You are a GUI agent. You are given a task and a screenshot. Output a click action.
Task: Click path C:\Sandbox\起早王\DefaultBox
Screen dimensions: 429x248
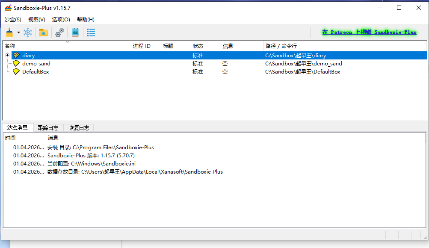pyautogui.click(x=302, y=72)
